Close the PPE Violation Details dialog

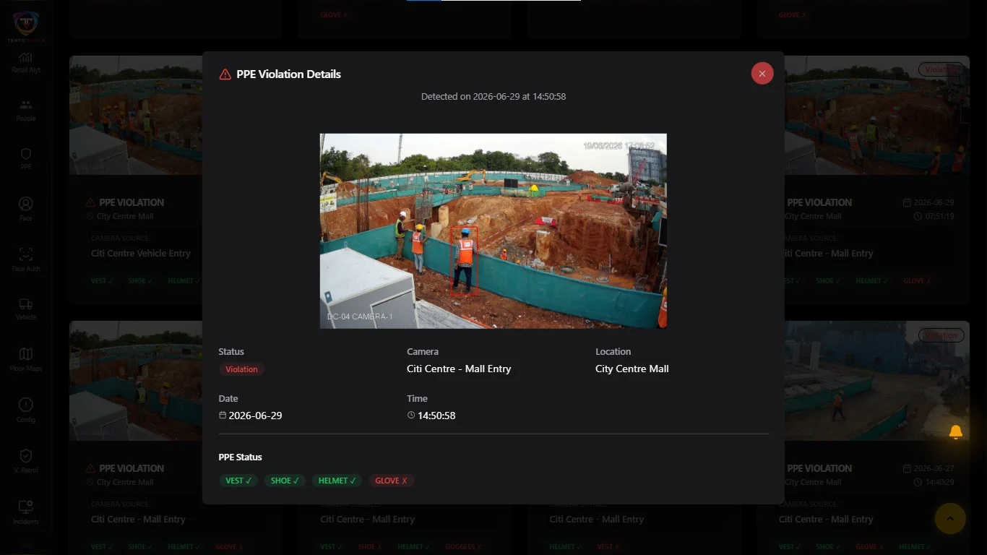coord(762,74)
